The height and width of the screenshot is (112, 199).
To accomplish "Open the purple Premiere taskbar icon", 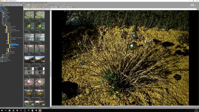I will coord(21,110).
